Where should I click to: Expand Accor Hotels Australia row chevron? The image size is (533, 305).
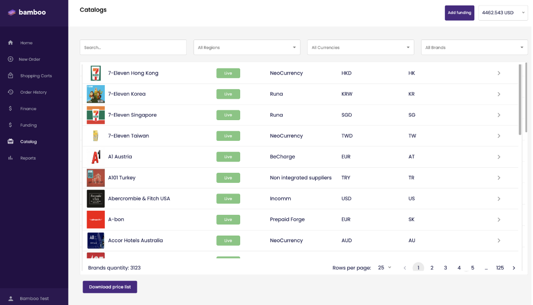point(499,240)
